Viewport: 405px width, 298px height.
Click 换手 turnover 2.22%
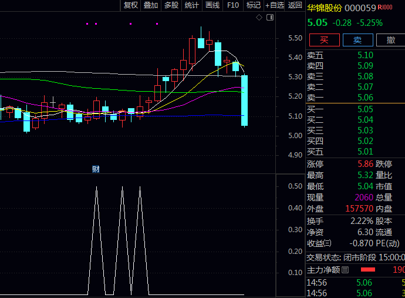[x=362, y=221]
